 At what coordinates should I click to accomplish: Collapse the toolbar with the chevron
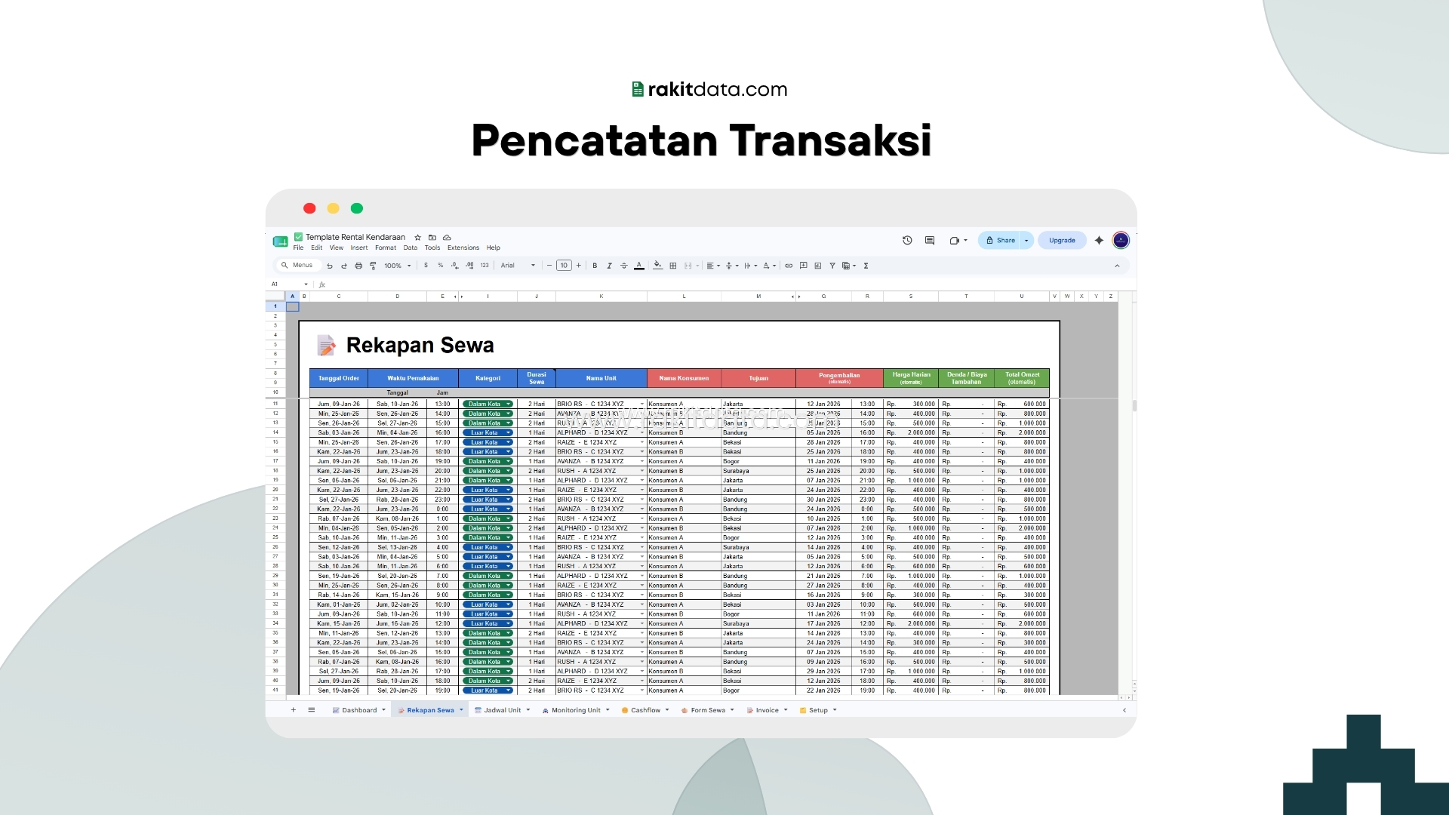1117,266
